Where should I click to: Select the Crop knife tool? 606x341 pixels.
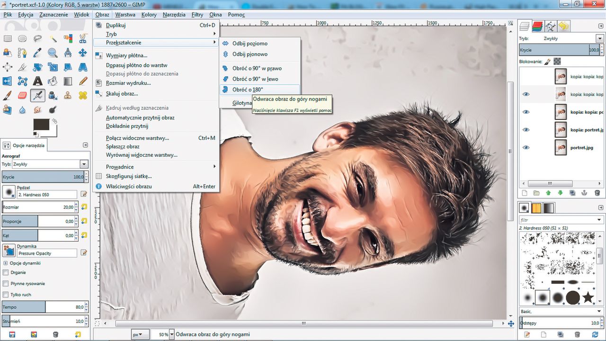[22, 67]
